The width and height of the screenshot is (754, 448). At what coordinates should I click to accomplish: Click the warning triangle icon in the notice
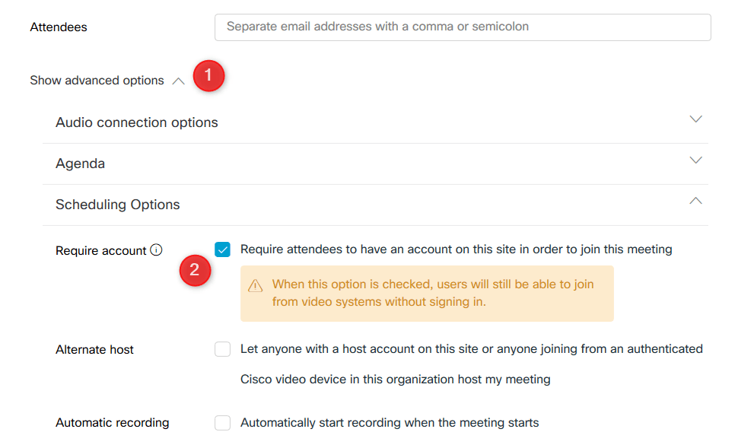tap(256, 285)
